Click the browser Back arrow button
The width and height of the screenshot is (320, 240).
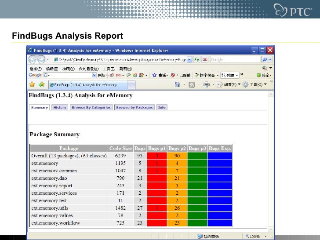(33, 59)
